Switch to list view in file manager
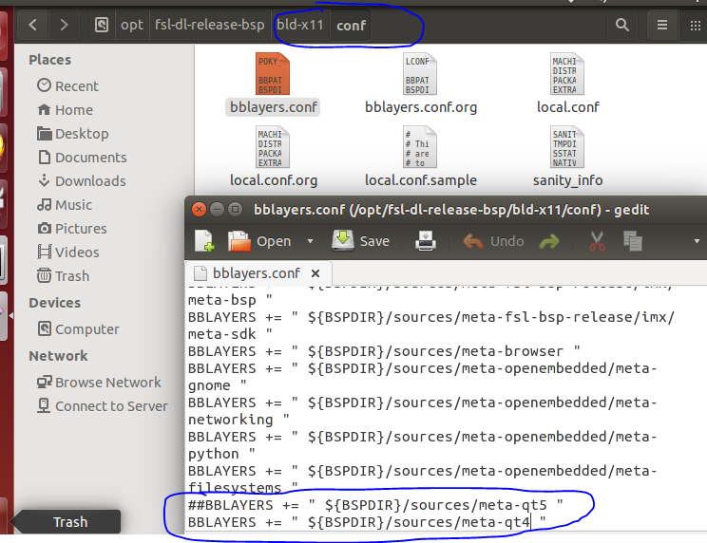The width and height of the screenshot is (707, 543). pos(662,25)
